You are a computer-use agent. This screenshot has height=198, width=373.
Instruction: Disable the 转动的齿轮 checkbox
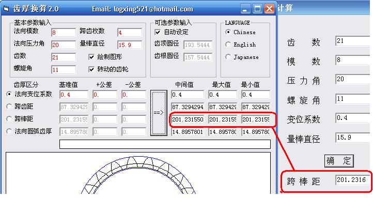[91, 69]
